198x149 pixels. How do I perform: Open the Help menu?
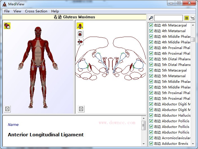point(55,11)
